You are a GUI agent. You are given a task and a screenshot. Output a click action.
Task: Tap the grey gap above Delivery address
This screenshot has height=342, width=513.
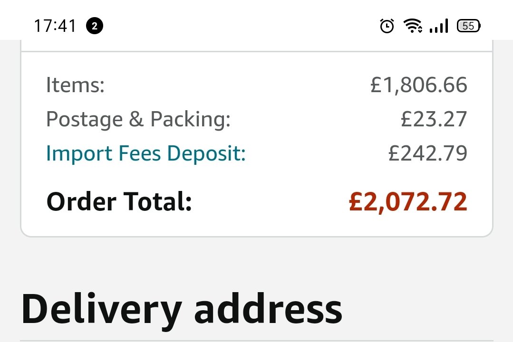point(257,262)
